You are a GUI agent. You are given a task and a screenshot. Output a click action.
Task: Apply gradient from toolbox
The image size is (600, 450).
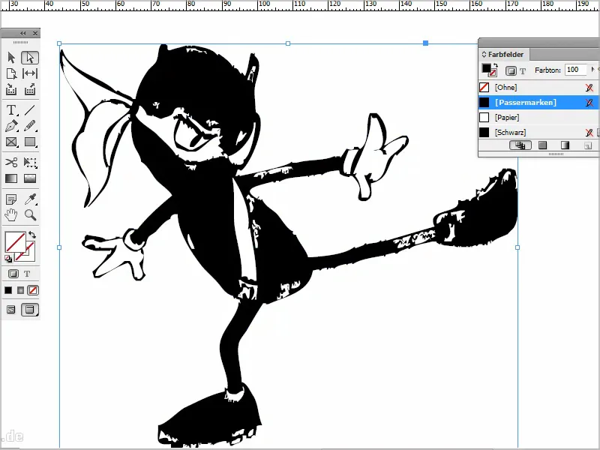click(21, 290)
